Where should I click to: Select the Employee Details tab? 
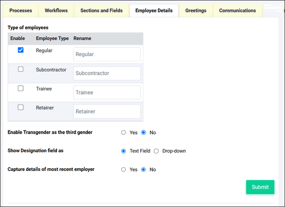point(154,10)
